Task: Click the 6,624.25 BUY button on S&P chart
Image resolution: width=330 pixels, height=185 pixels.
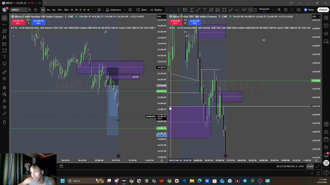Action: click(x=195, y=22)
